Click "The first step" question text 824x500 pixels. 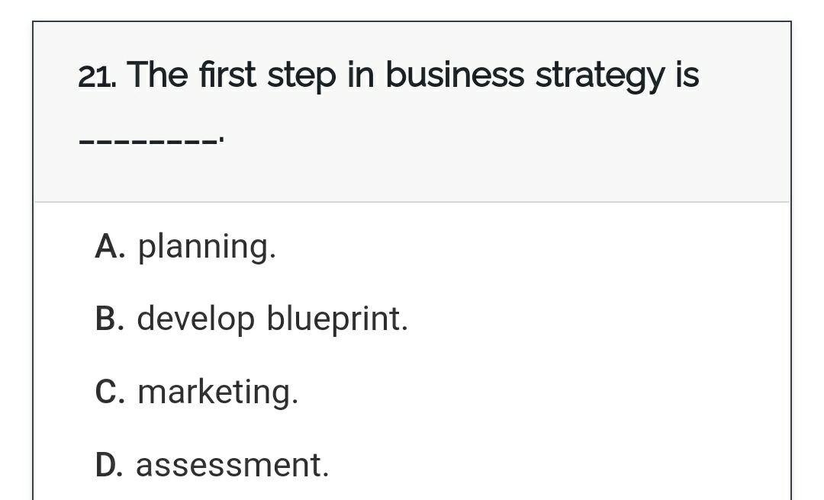point(231,75)
